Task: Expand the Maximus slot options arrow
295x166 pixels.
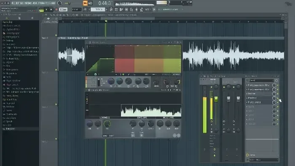Action: click(247, 98)
